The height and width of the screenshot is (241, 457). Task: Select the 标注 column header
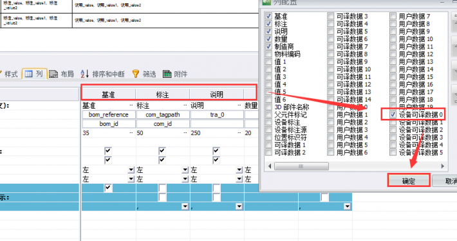coord(162,94)
